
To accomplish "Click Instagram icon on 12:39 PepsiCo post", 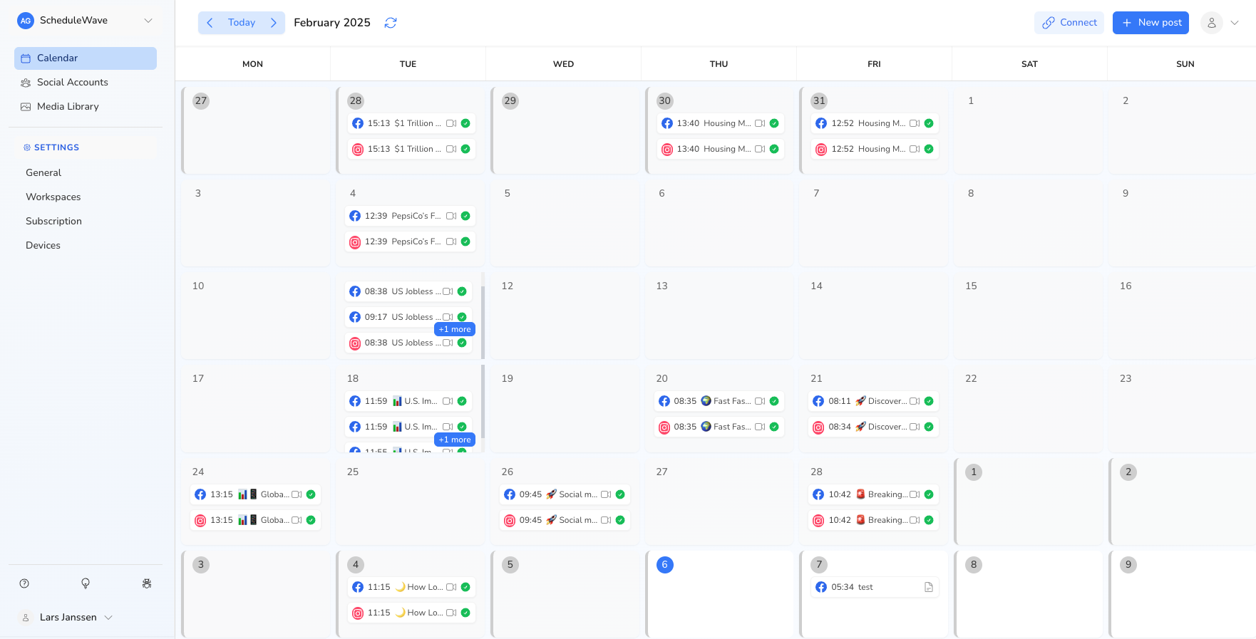I will 355,242.
